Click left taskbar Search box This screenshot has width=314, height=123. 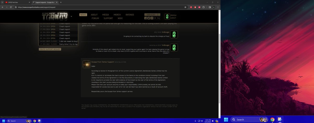19,121
